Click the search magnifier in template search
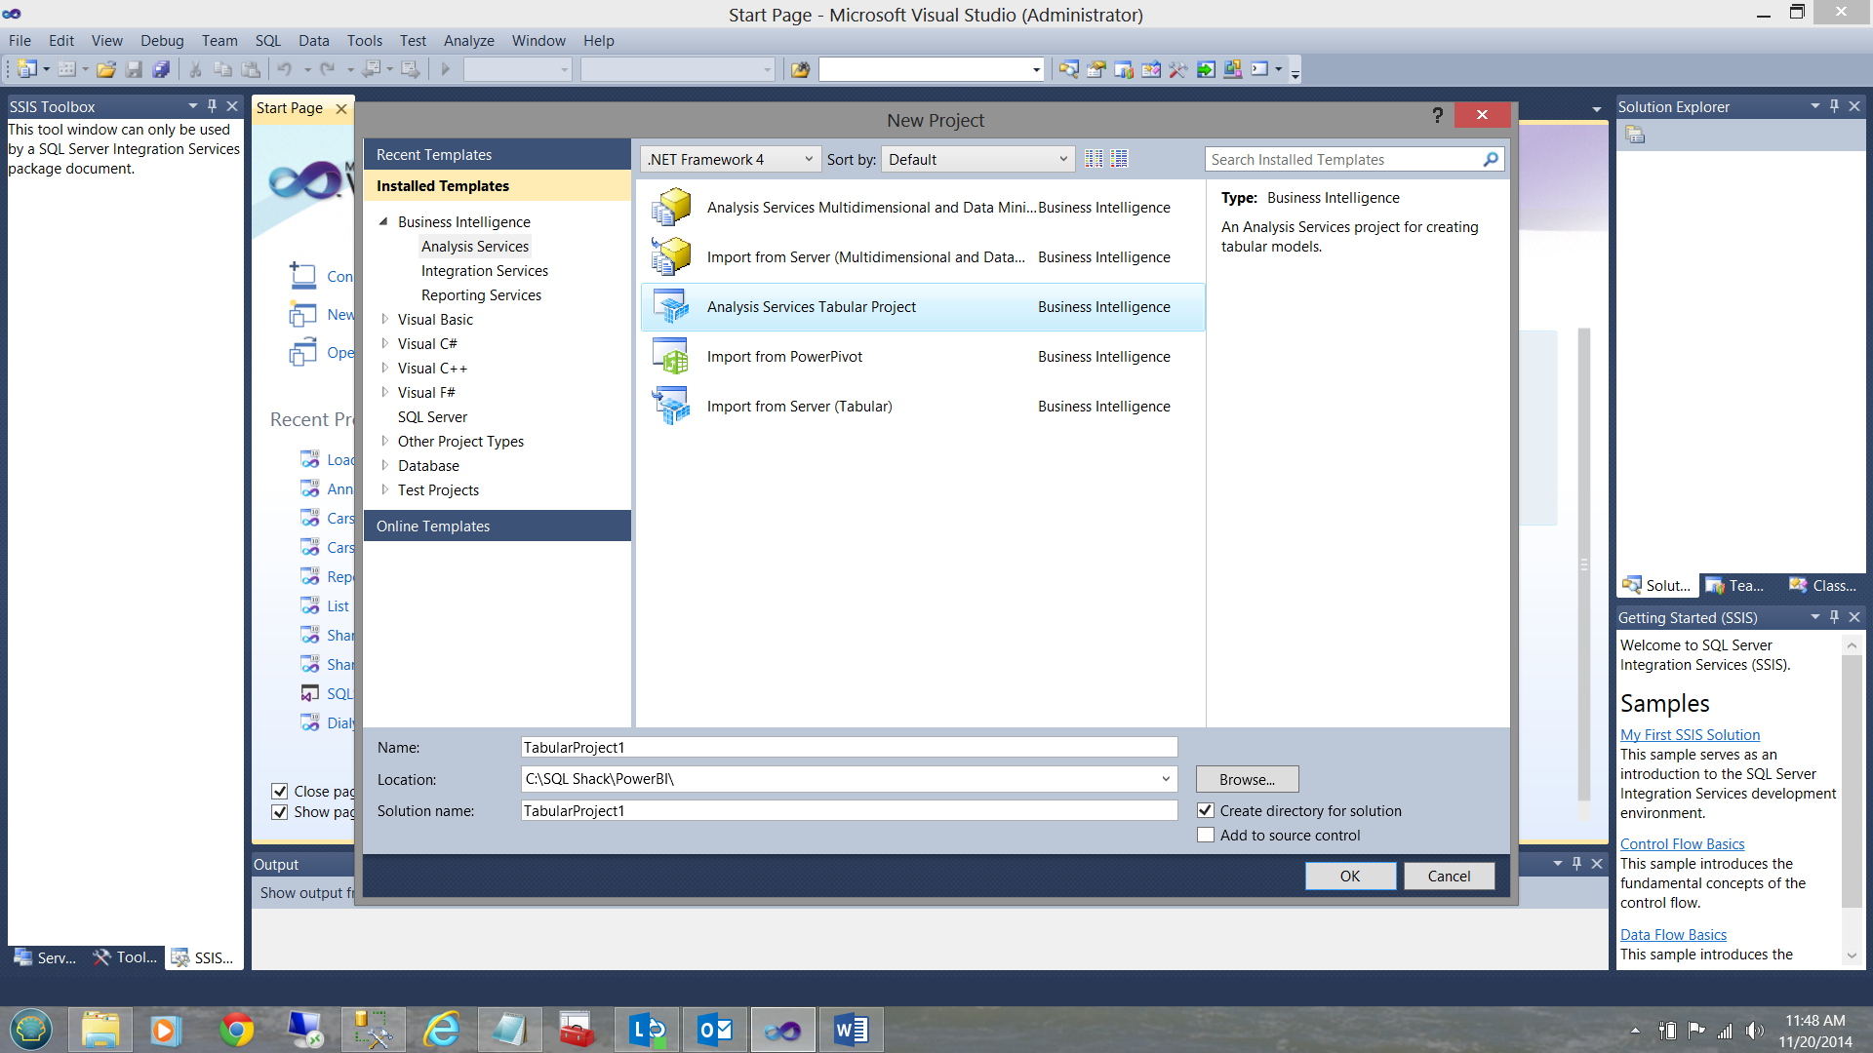 [x=1490, y=159]
